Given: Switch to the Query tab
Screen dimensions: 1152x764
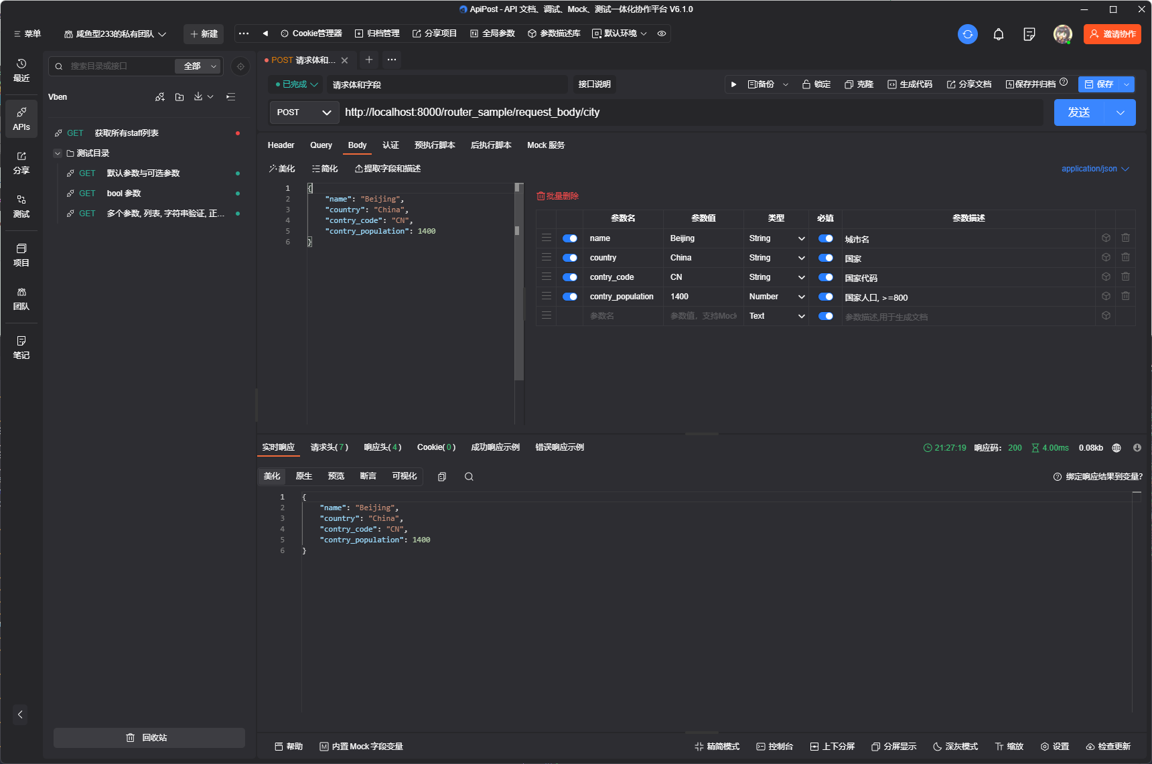Looking at the screenshot, I should pos(321,145).
